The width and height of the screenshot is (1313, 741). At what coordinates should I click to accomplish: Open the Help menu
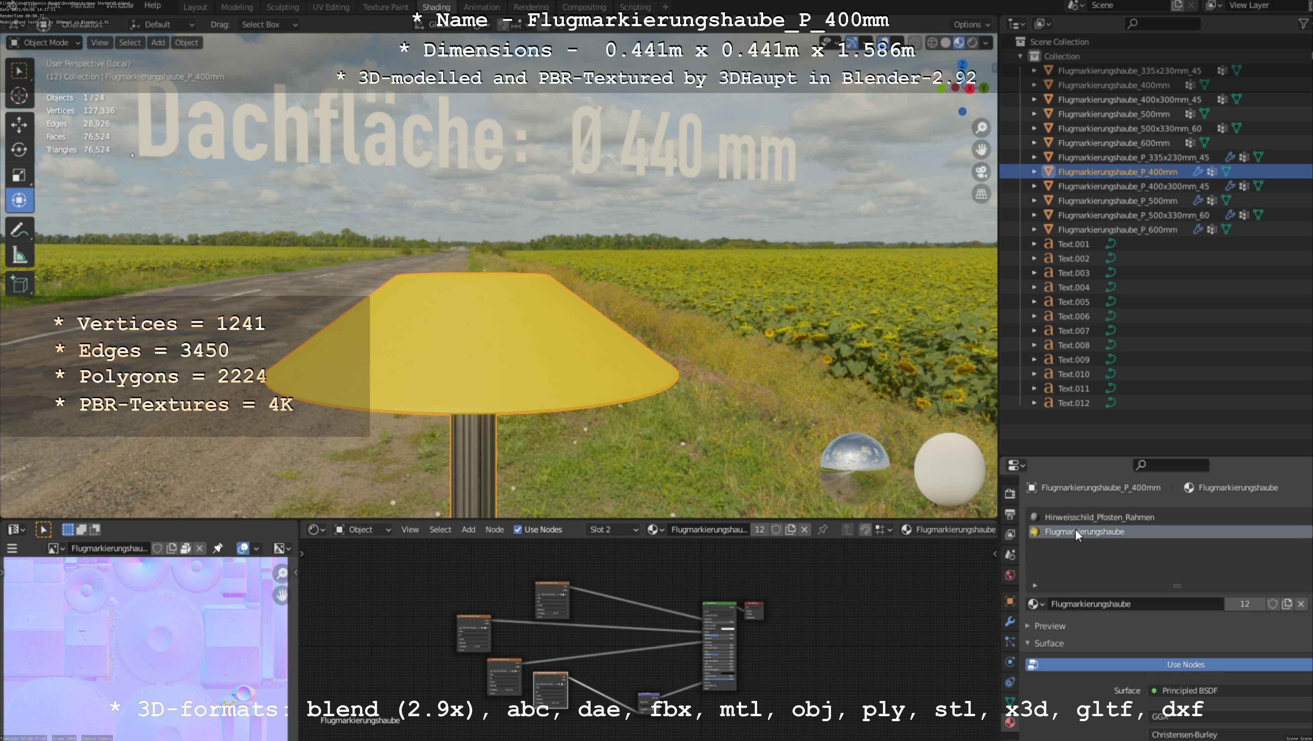coord(152,6)
